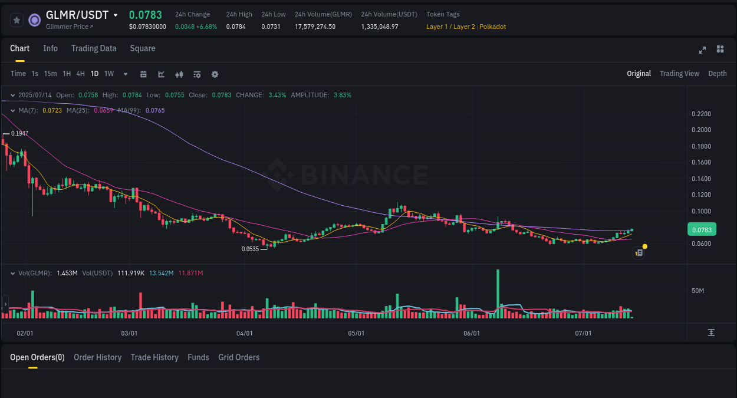Open the calendar date range selector

(x=143, y=74)
